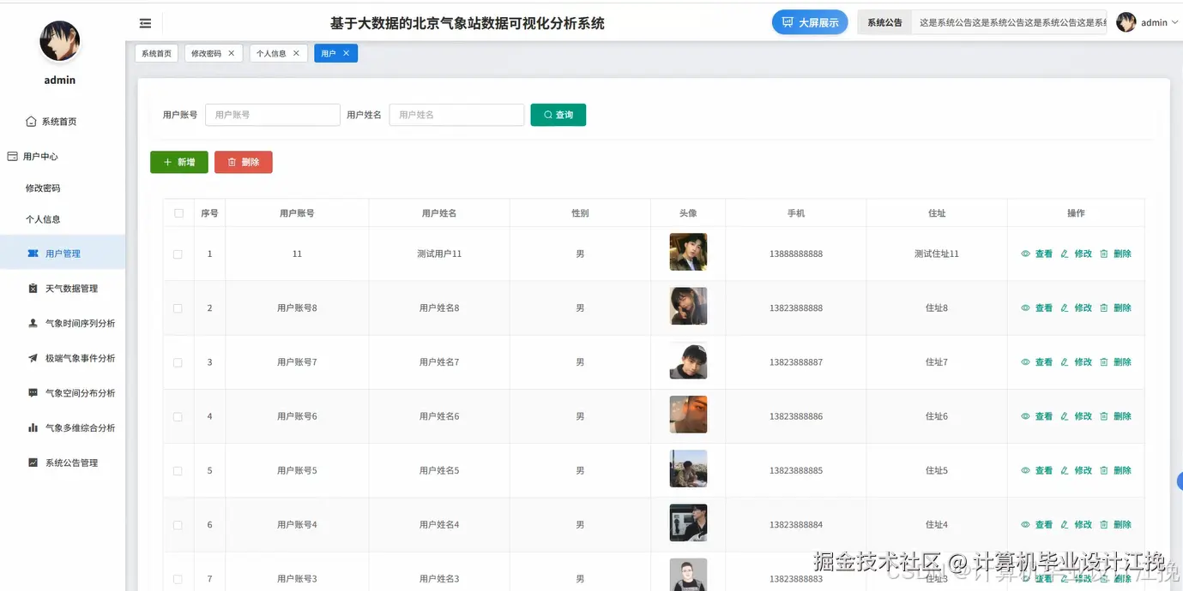This screenshot has width=1183, height=591.
Task: Switch to the 系统首页 tab
Action: tap(155, 52)
